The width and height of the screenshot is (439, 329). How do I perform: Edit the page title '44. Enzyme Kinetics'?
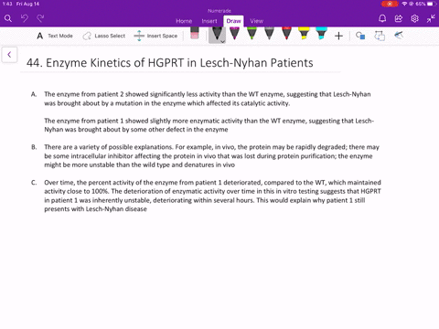click(x=169, y=63)
